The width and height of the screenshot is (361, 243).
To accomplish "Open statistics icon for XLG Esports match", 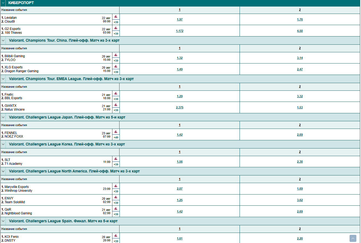I will click(116, 66).
